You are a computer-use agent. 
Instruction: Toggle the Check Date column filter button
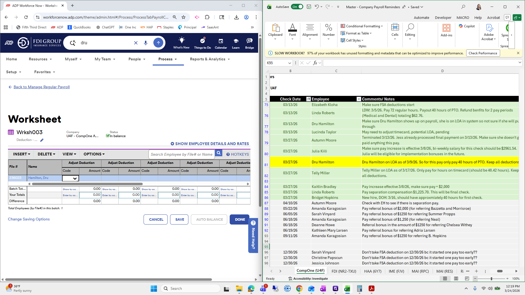pos(308,99)
